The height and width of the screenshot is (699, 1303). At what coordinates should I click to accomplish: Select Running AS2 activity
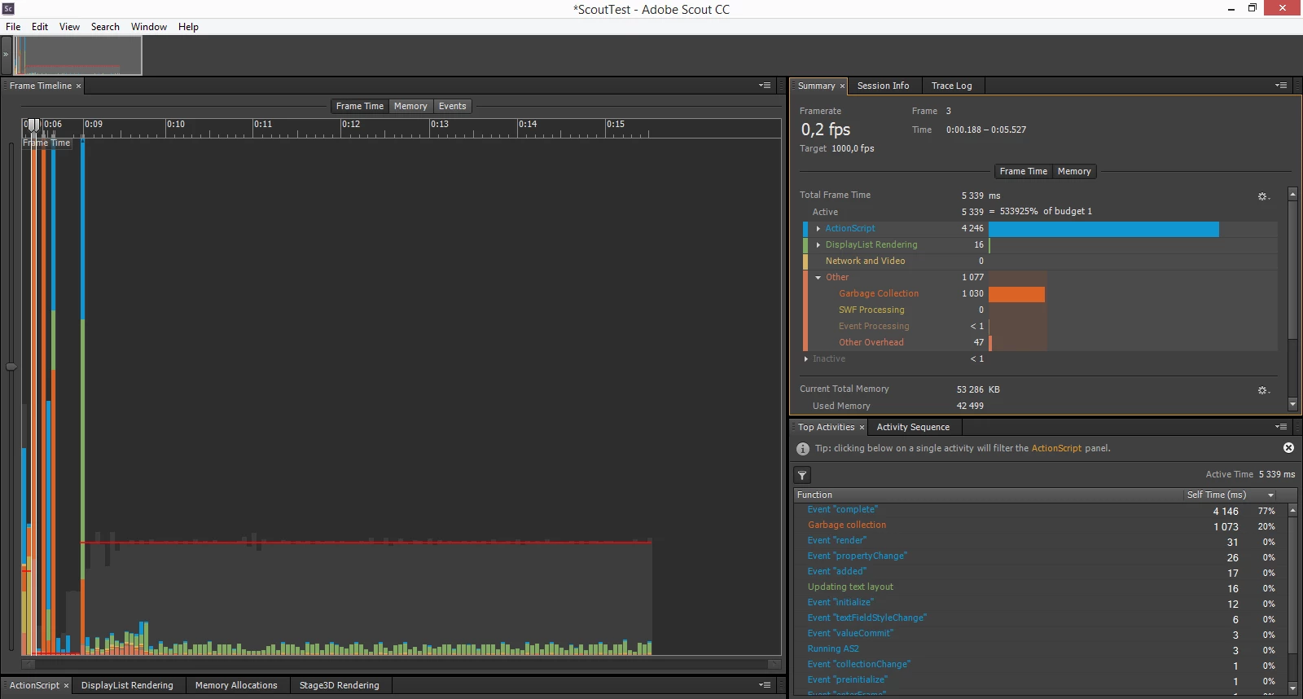click(1041, 649)
